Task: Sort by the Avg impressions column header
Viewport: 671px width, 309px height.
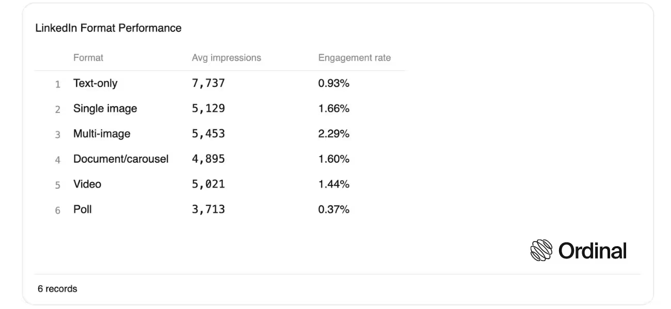Action: click(227, 58)
